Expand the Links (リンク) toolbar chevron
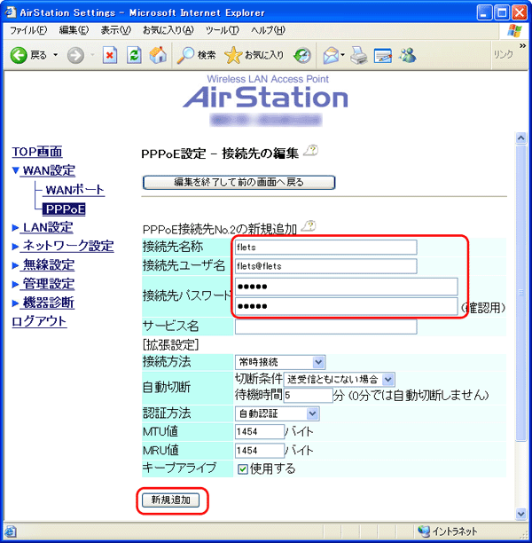This screenshot has width=532, height=543. pos(522,46)
